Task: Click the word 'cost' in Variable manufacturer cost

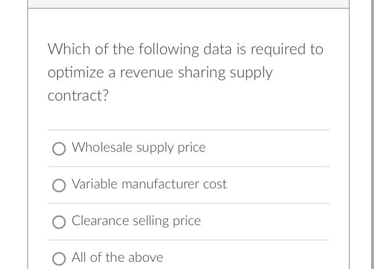Action: click(x=215, y=184)
